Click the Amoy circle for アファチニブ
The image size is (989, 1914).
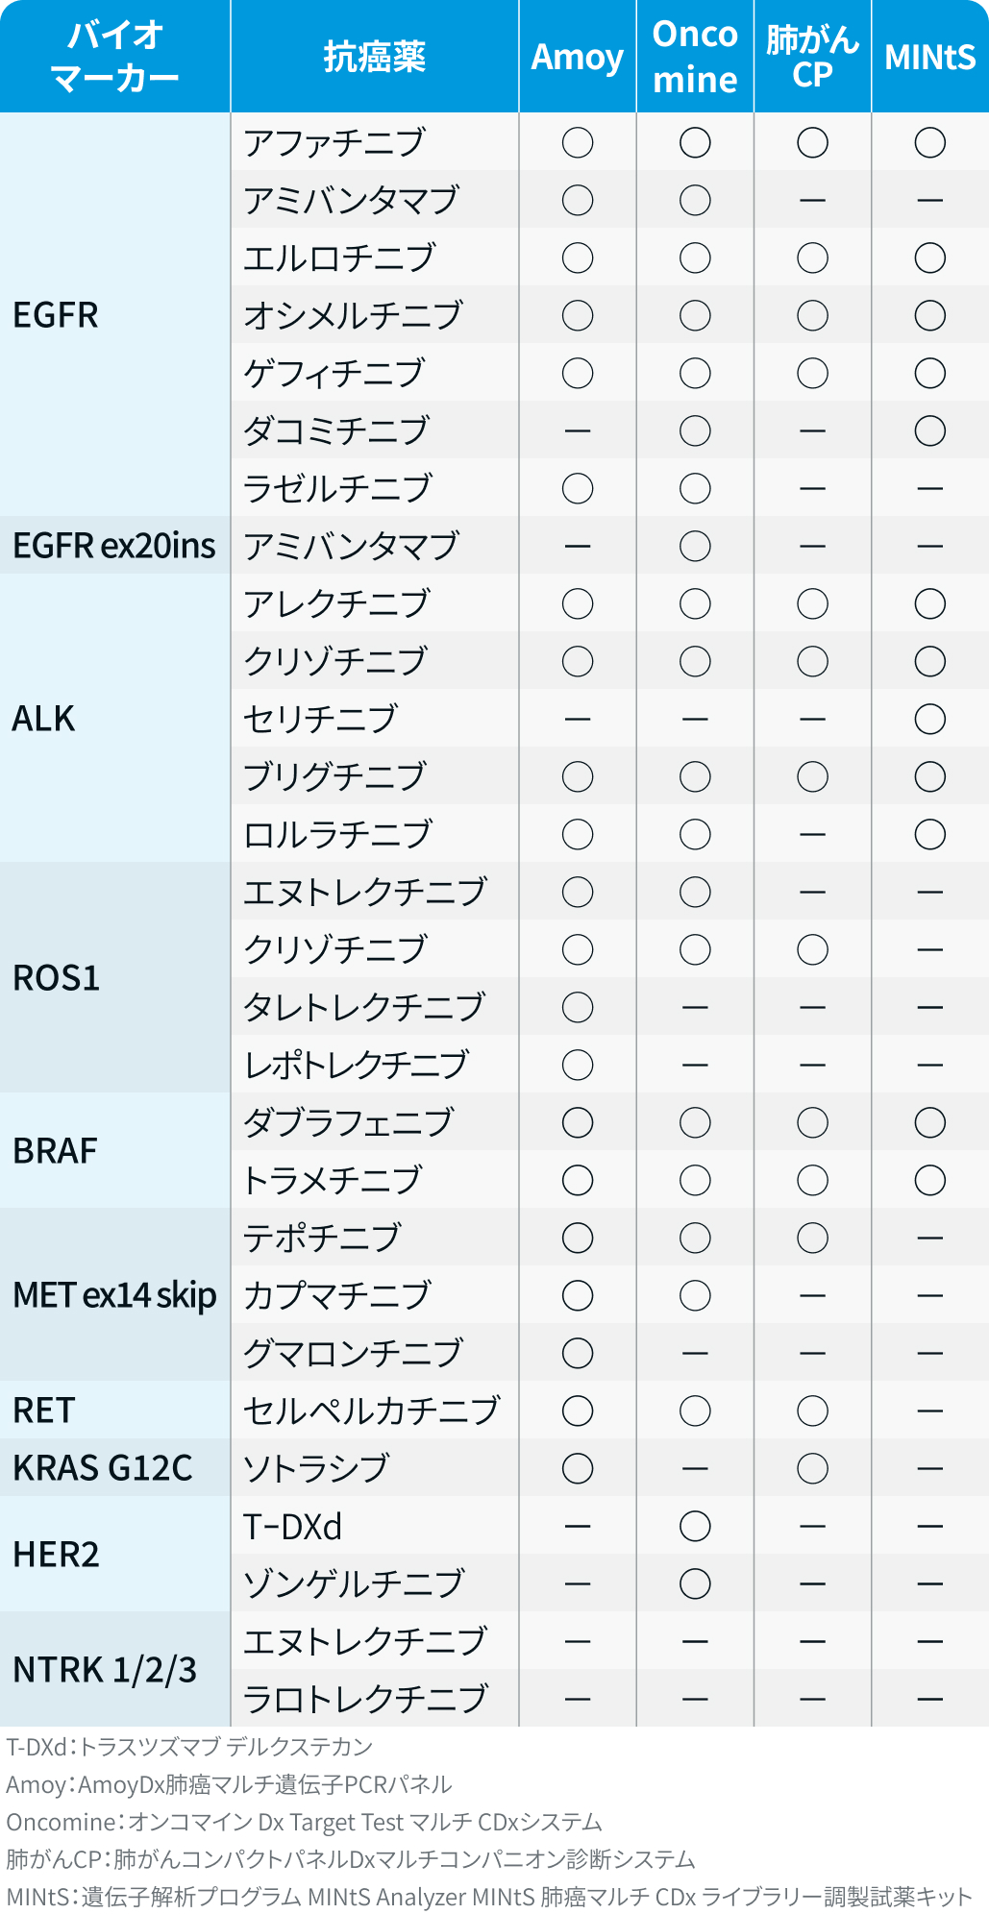pos(578,143)
